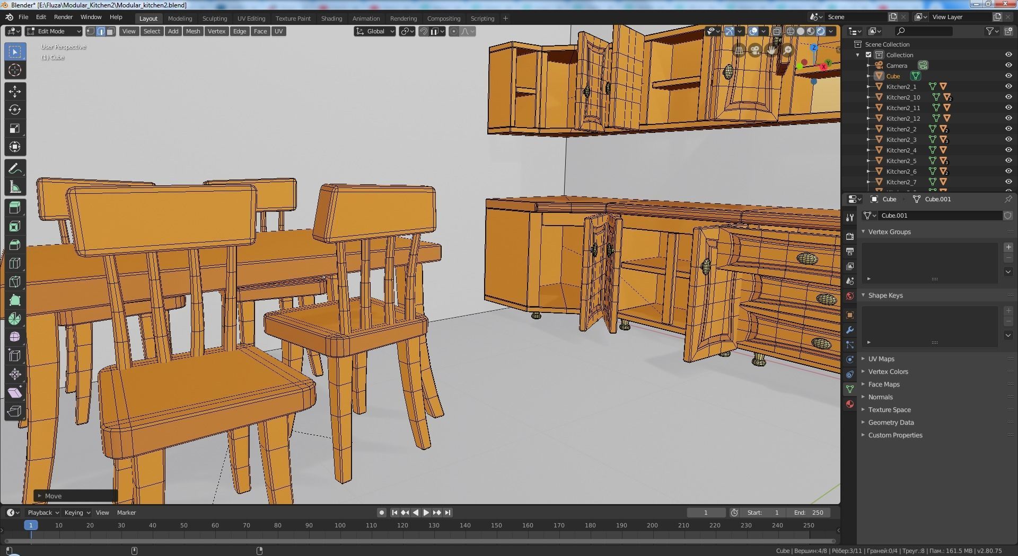Click the Cube.001 mesh name field
1018x556 pixels.
pos(941,216)
